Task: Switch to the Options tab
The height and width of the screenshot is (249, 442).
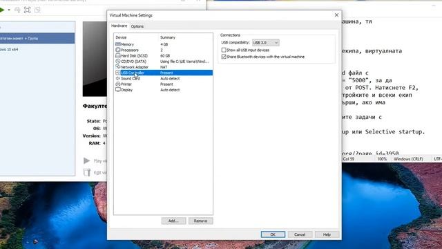Action: (x=137, y=26)
